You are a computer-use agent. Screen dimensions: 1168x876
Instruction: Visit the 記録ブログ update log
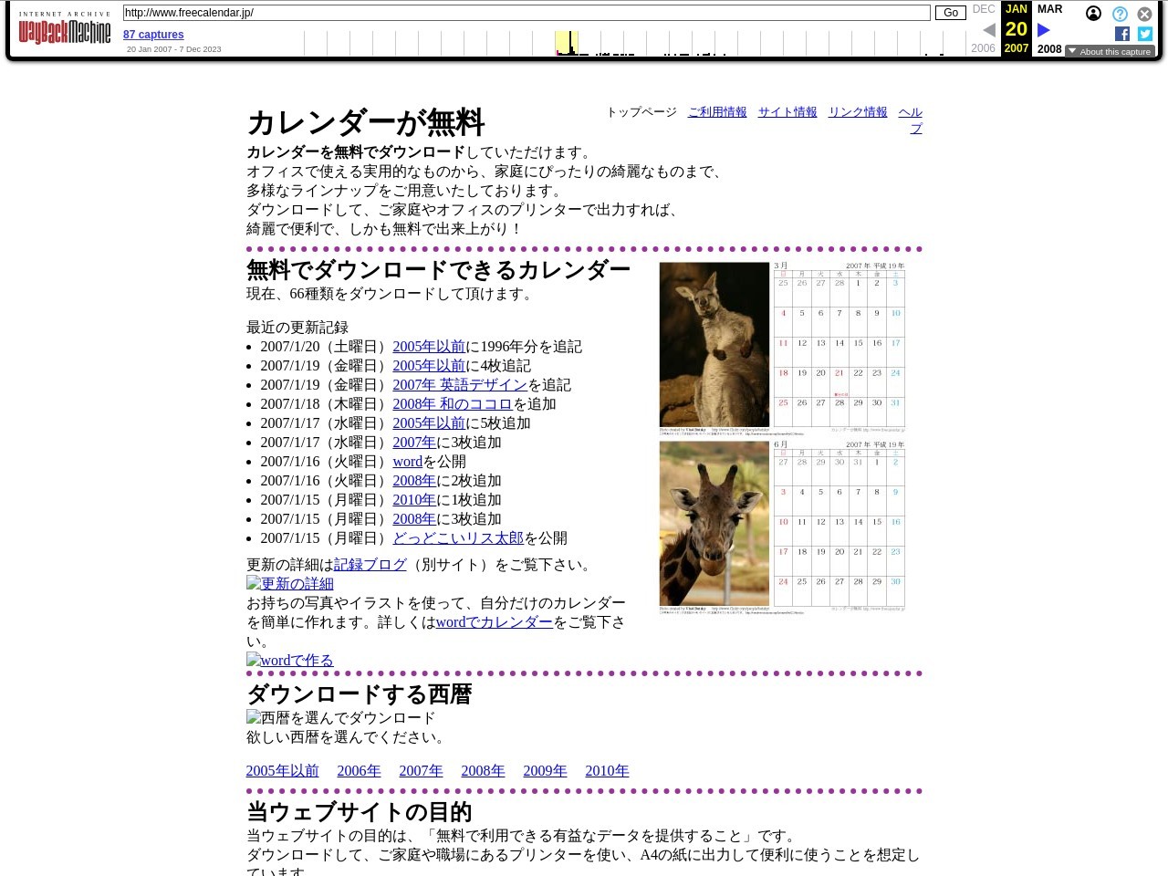pyautogui.click(x=370, y=565)
